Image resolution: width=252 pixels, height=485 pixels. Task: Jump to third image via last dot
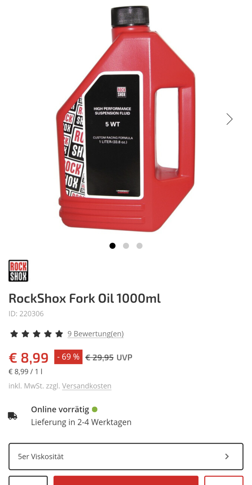point(139,246)
